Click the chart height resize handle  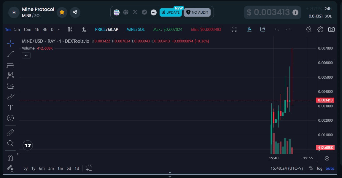pyautogui.click(x=170, y=174)
